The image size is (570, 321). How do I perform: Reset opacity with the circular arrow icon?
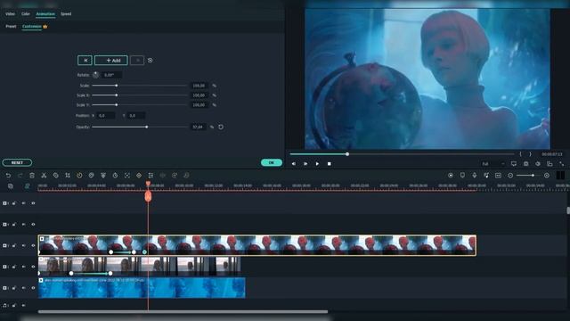221,127
